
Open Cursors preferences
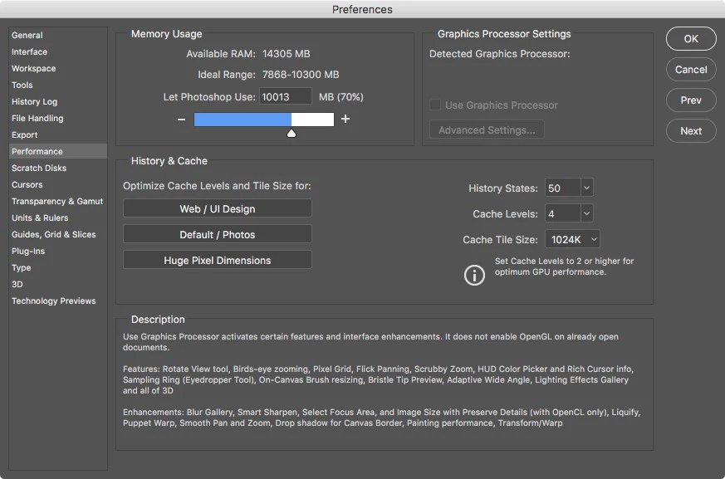[x=58, y=184]
